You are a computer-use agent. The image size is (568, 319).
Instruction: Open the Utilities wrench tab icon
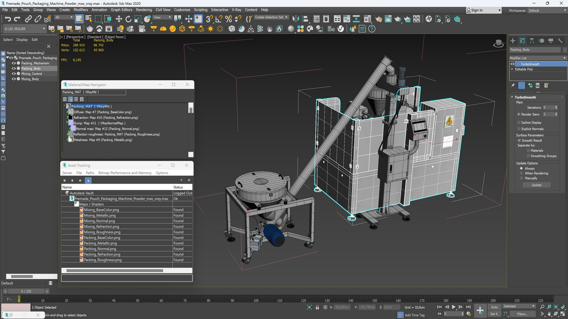[x=560, y=41]
